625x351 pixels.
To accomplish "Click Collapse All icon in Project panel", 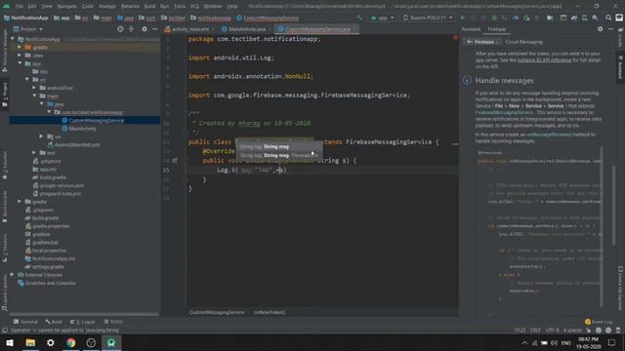I will click(x=131, y=29).
